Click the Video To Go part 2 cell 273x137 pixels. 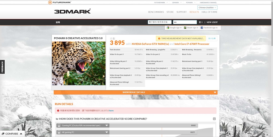pos(163,55)
